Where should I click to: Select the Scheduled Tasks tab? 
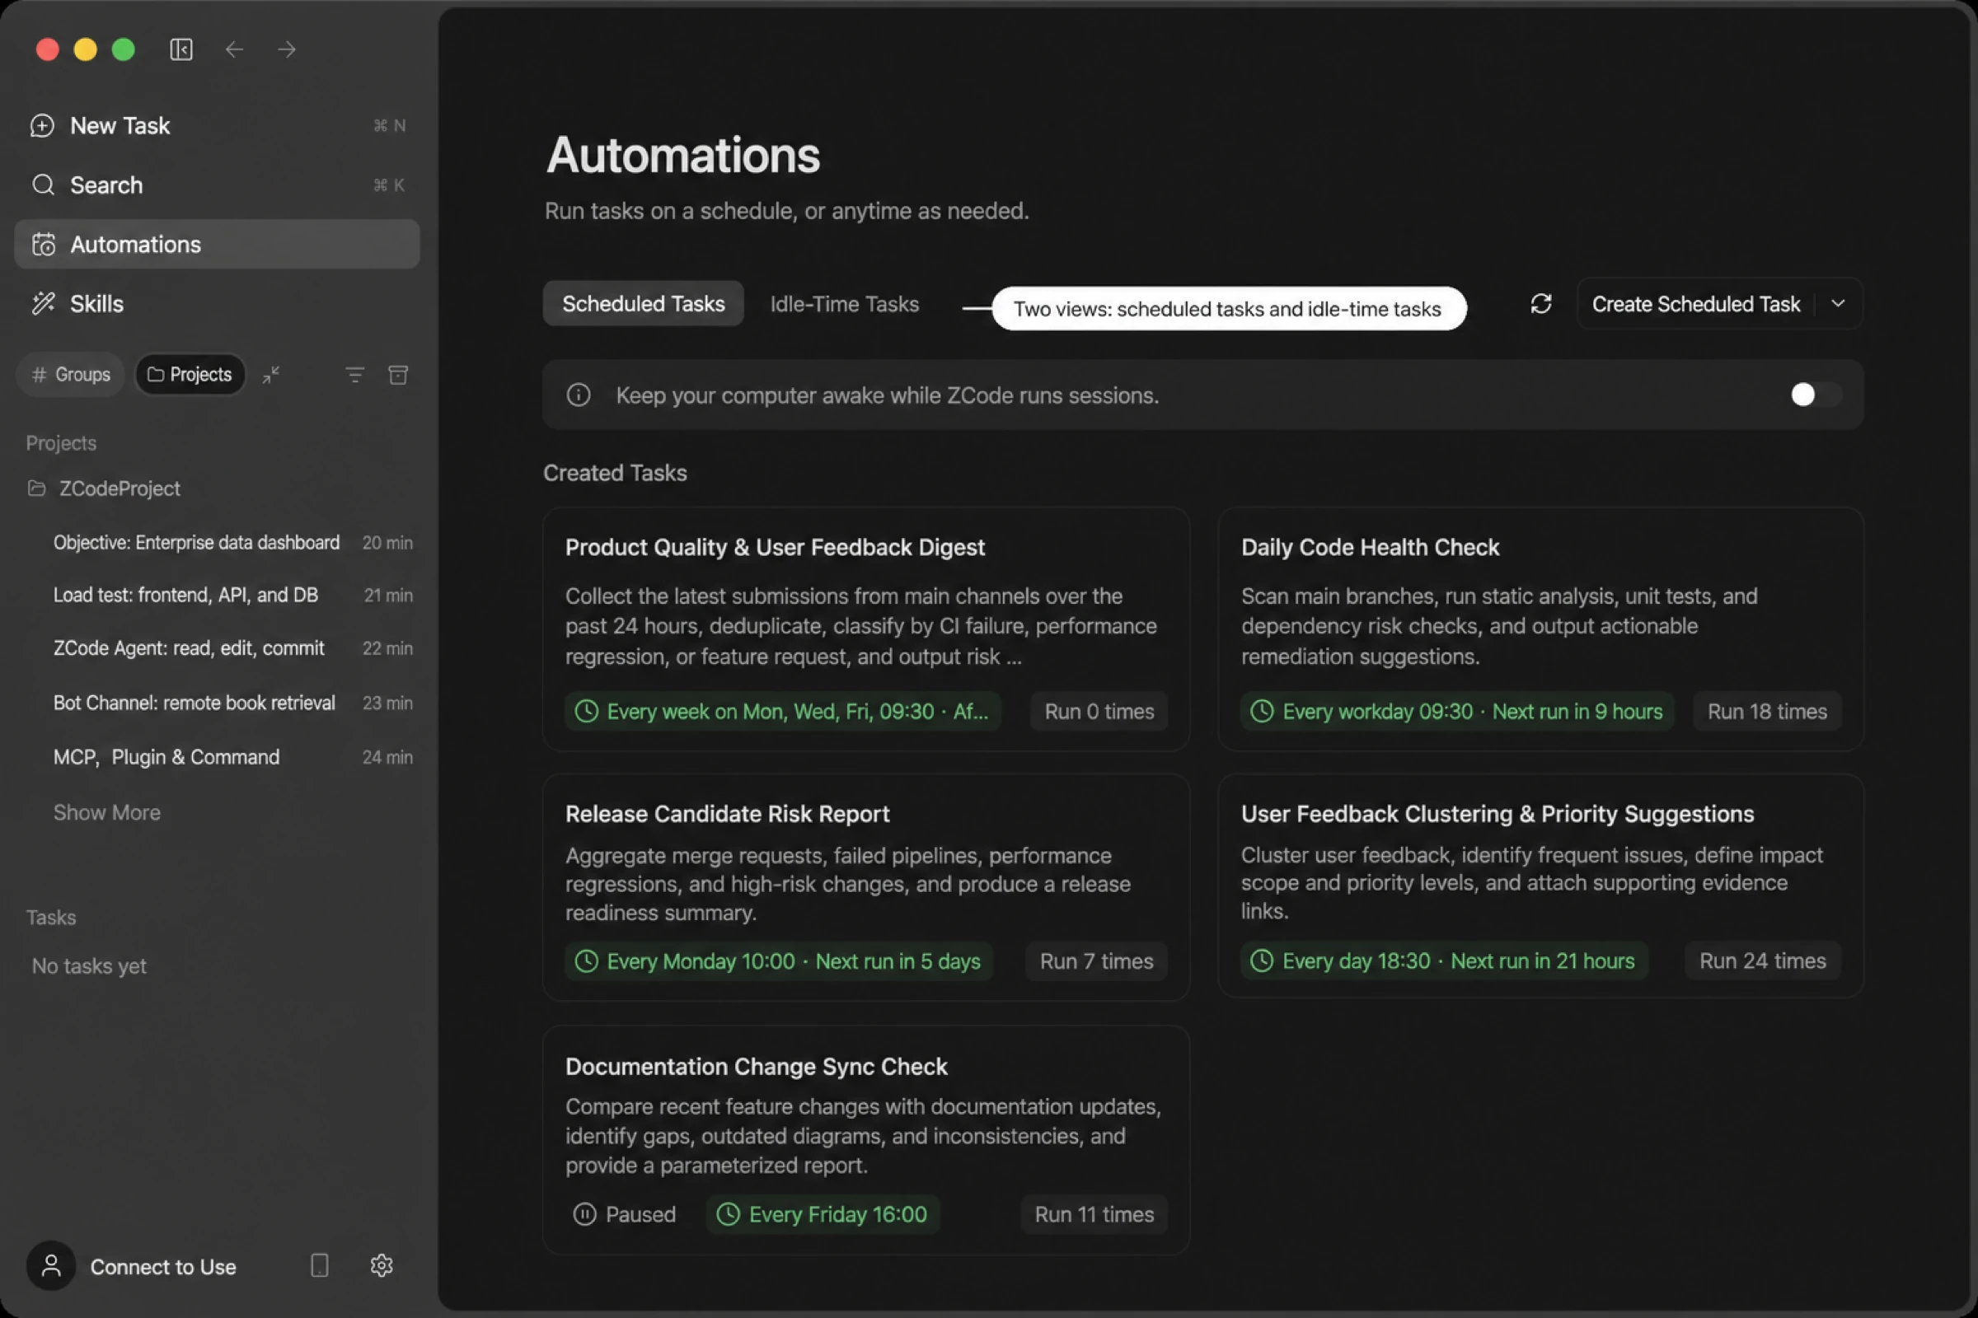[644, 303]
